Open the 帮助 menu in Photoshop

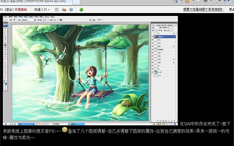[52, 17]
